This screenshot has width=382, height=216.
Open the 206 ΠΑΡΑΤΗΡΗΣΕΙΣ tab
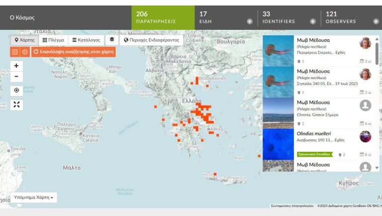coord(163,17)
